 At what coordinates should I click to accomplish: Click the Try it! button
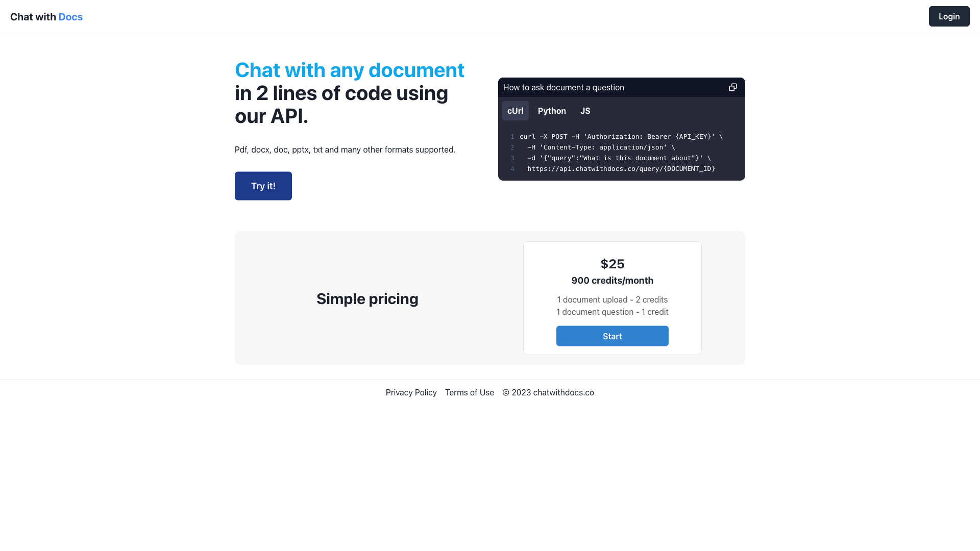click(262, 186)
